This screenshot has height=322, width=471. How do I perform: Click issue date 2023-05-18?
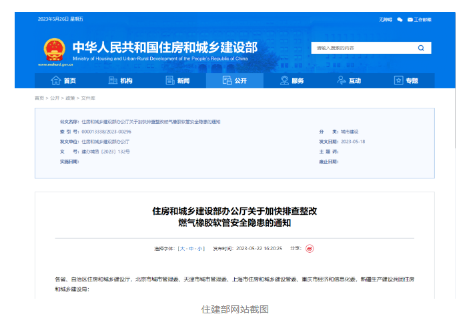(x=353, y=142)
